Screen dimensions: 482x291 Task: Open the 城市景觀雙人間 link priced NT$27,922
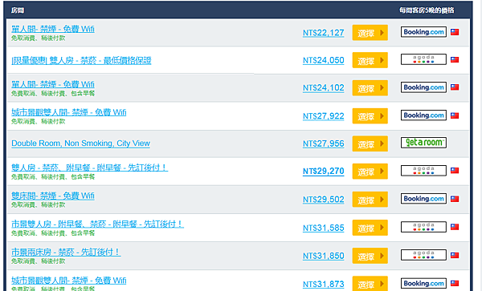point(69,112)
